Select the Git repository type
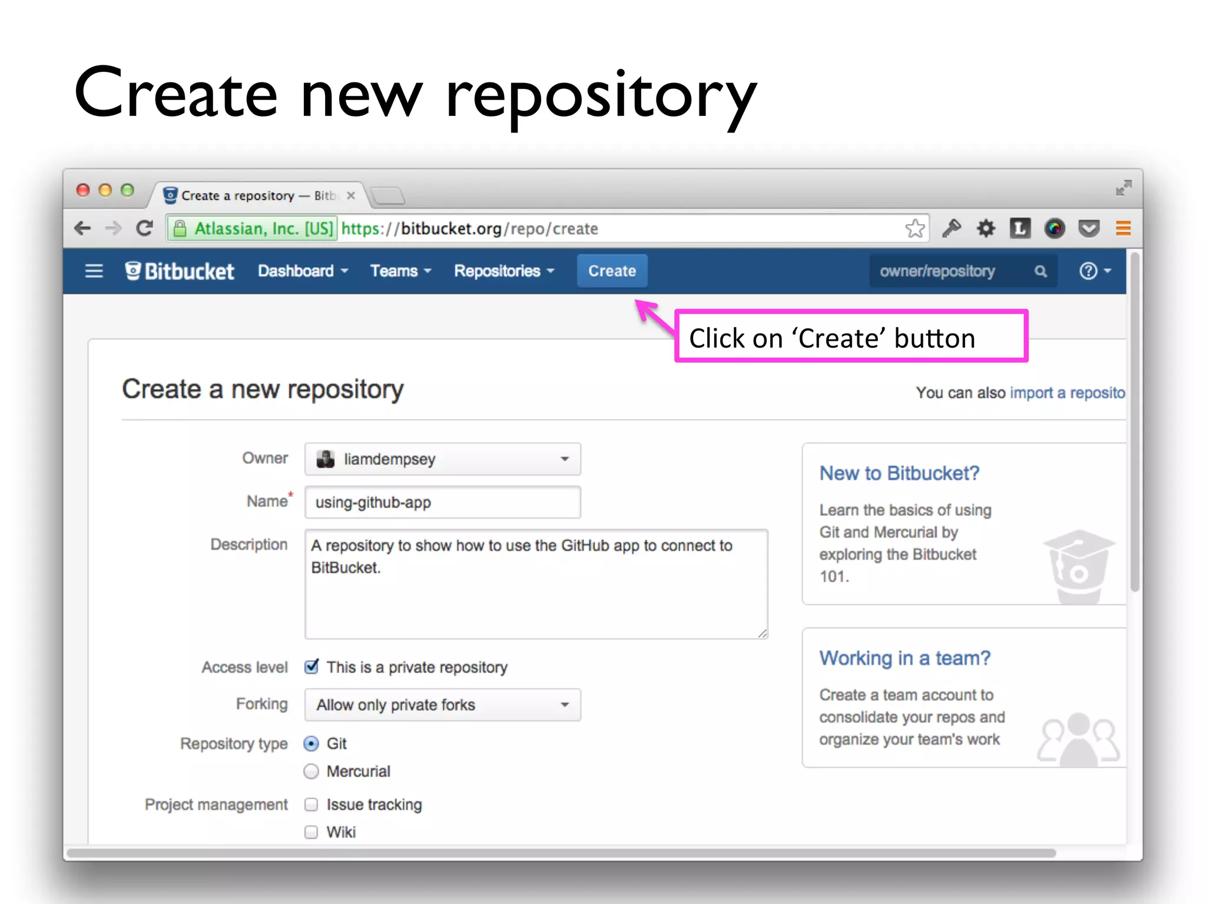Viewport: 1206px width, 904px height. click(312, 744)
